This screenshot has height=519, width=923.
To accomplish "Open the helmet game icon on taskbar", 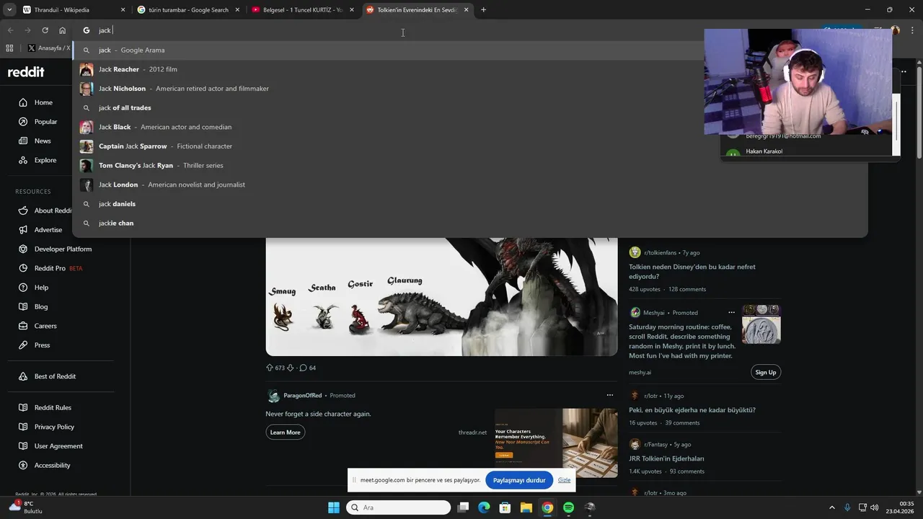I will [590, 507].
